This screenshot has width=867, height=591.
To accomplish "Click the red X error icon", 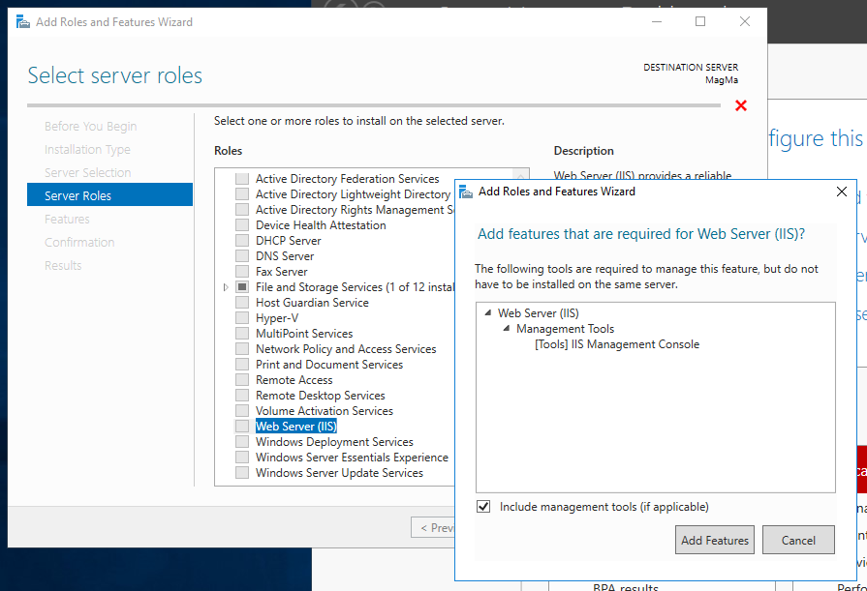I will [x=741, y=105].
